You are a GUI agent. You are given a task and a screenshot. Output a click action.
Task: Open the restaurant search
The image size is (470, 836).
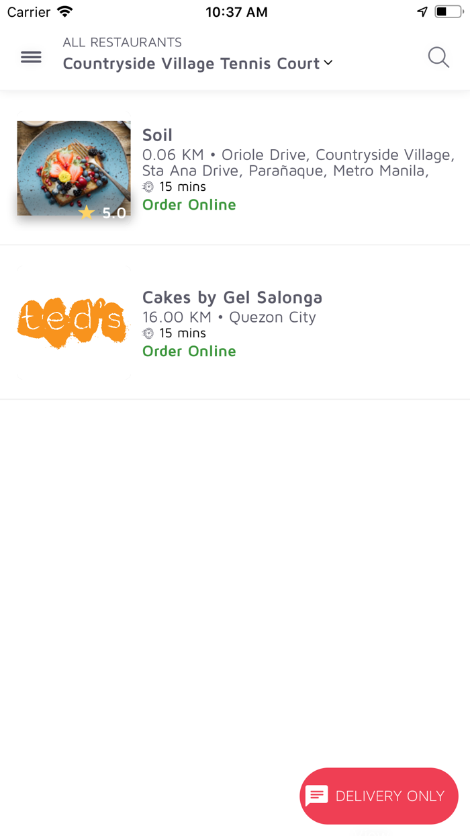point(438,57)
